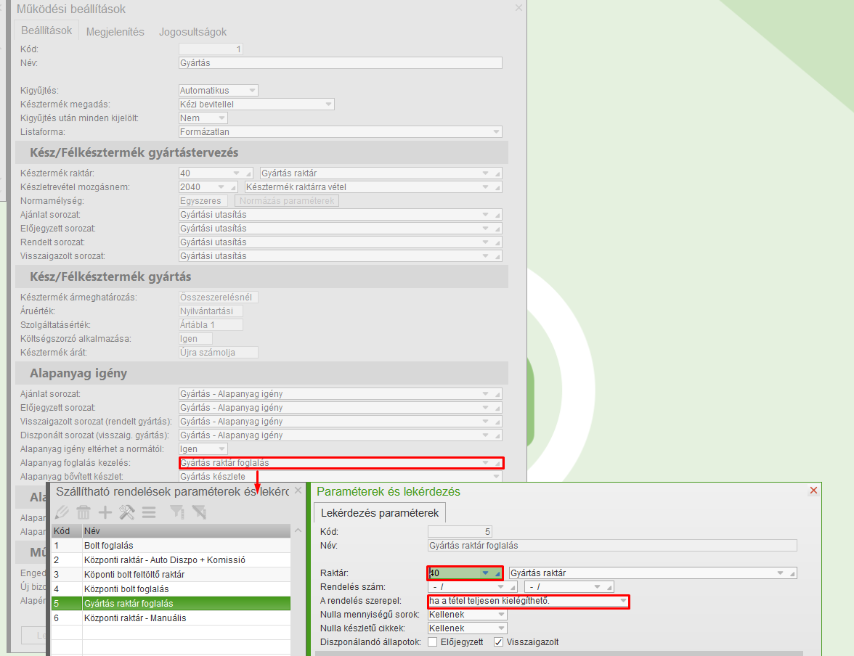This screenshot has height=656, width=854.
Task: Open tools via hammer and wrench icon
Action: coord(127,512)
